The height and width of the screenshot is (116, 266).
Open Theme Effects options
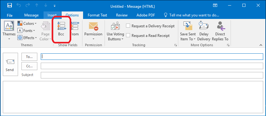point(27,38)
